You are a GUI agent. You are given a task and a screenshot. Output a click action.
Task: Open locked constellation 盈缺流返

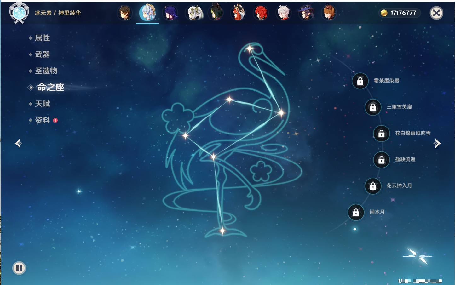pyautogui.click(x=381, y=160)
